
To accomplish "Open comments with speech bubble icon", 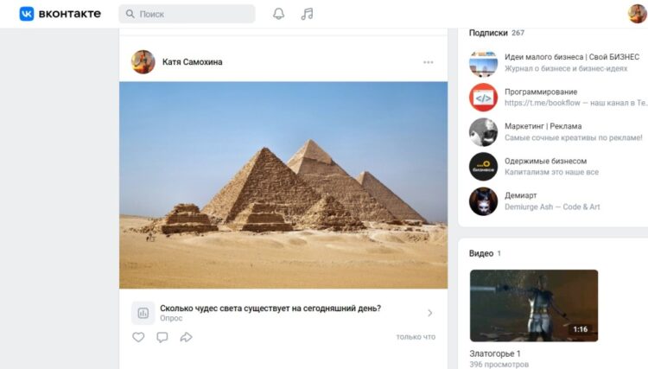I will (x=162, y=337).
